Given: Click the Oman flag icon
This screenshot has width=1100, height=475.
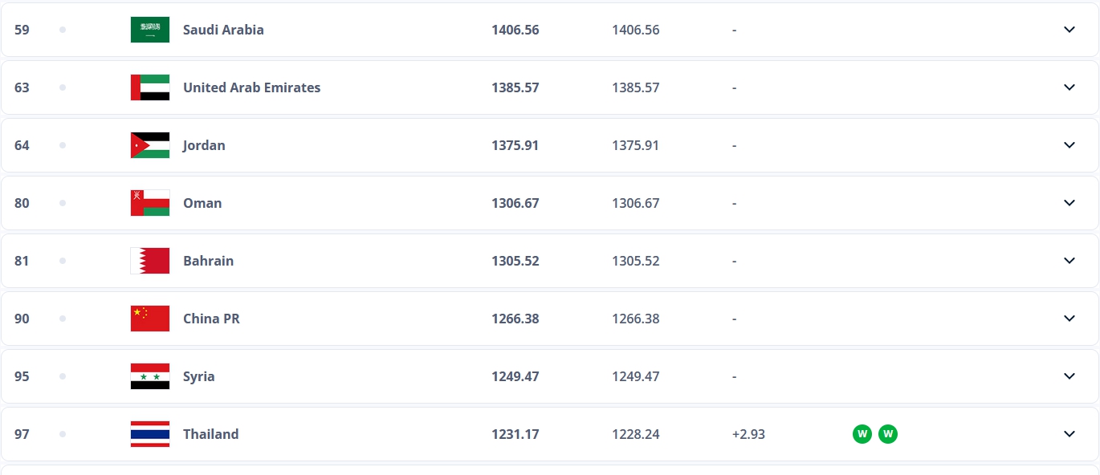Looking at the screenshot, I should [150, 203].
